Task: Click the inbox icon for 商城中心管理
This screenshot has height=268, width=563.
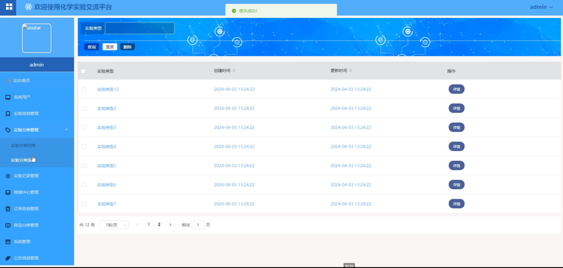Action: point(8,193)
